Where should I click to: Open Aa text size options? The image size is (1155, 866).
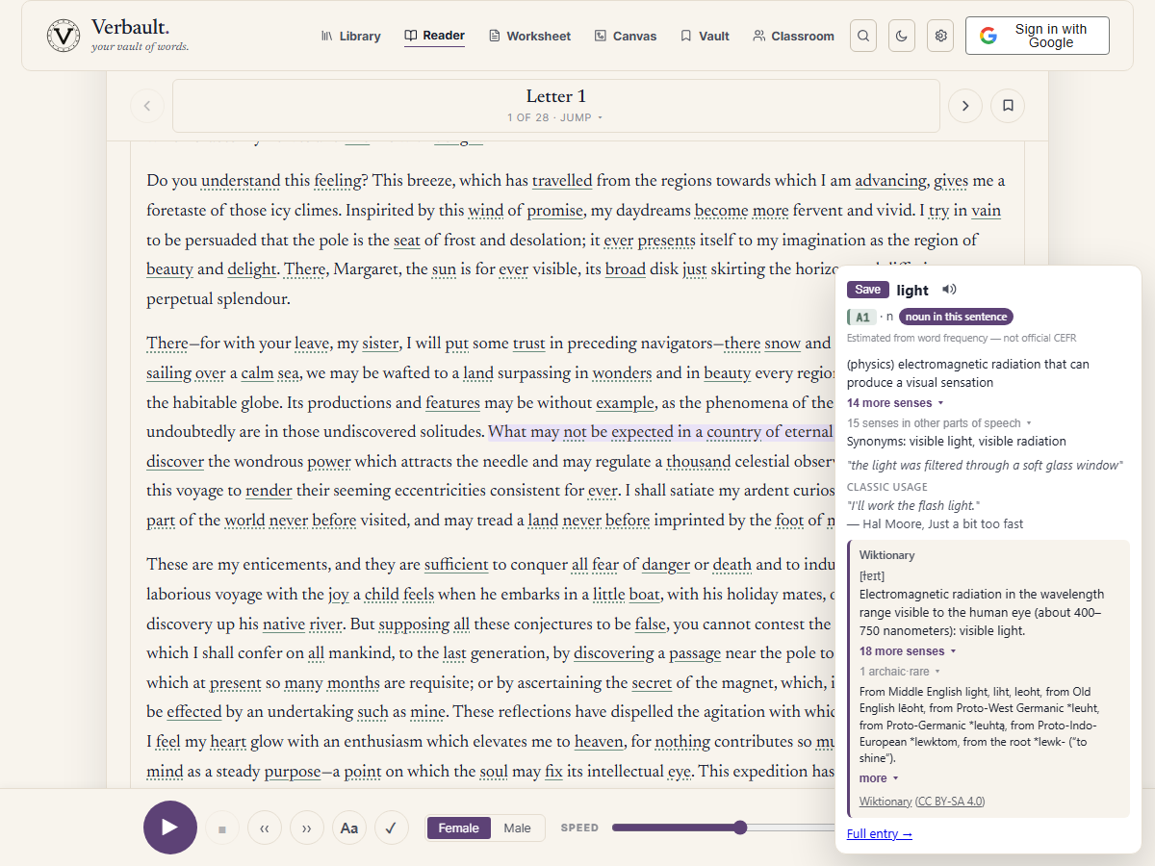(x=349, y=828)
